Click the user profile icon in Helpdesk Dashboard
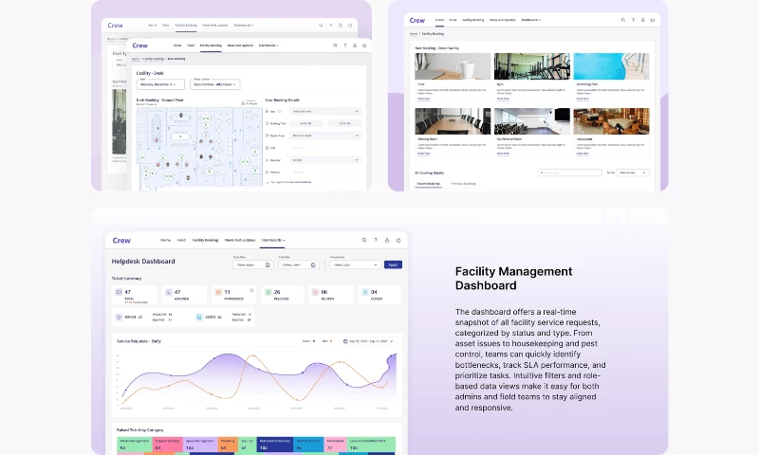The width and height of the screenshot is (759, 455). tap(386, 241)
